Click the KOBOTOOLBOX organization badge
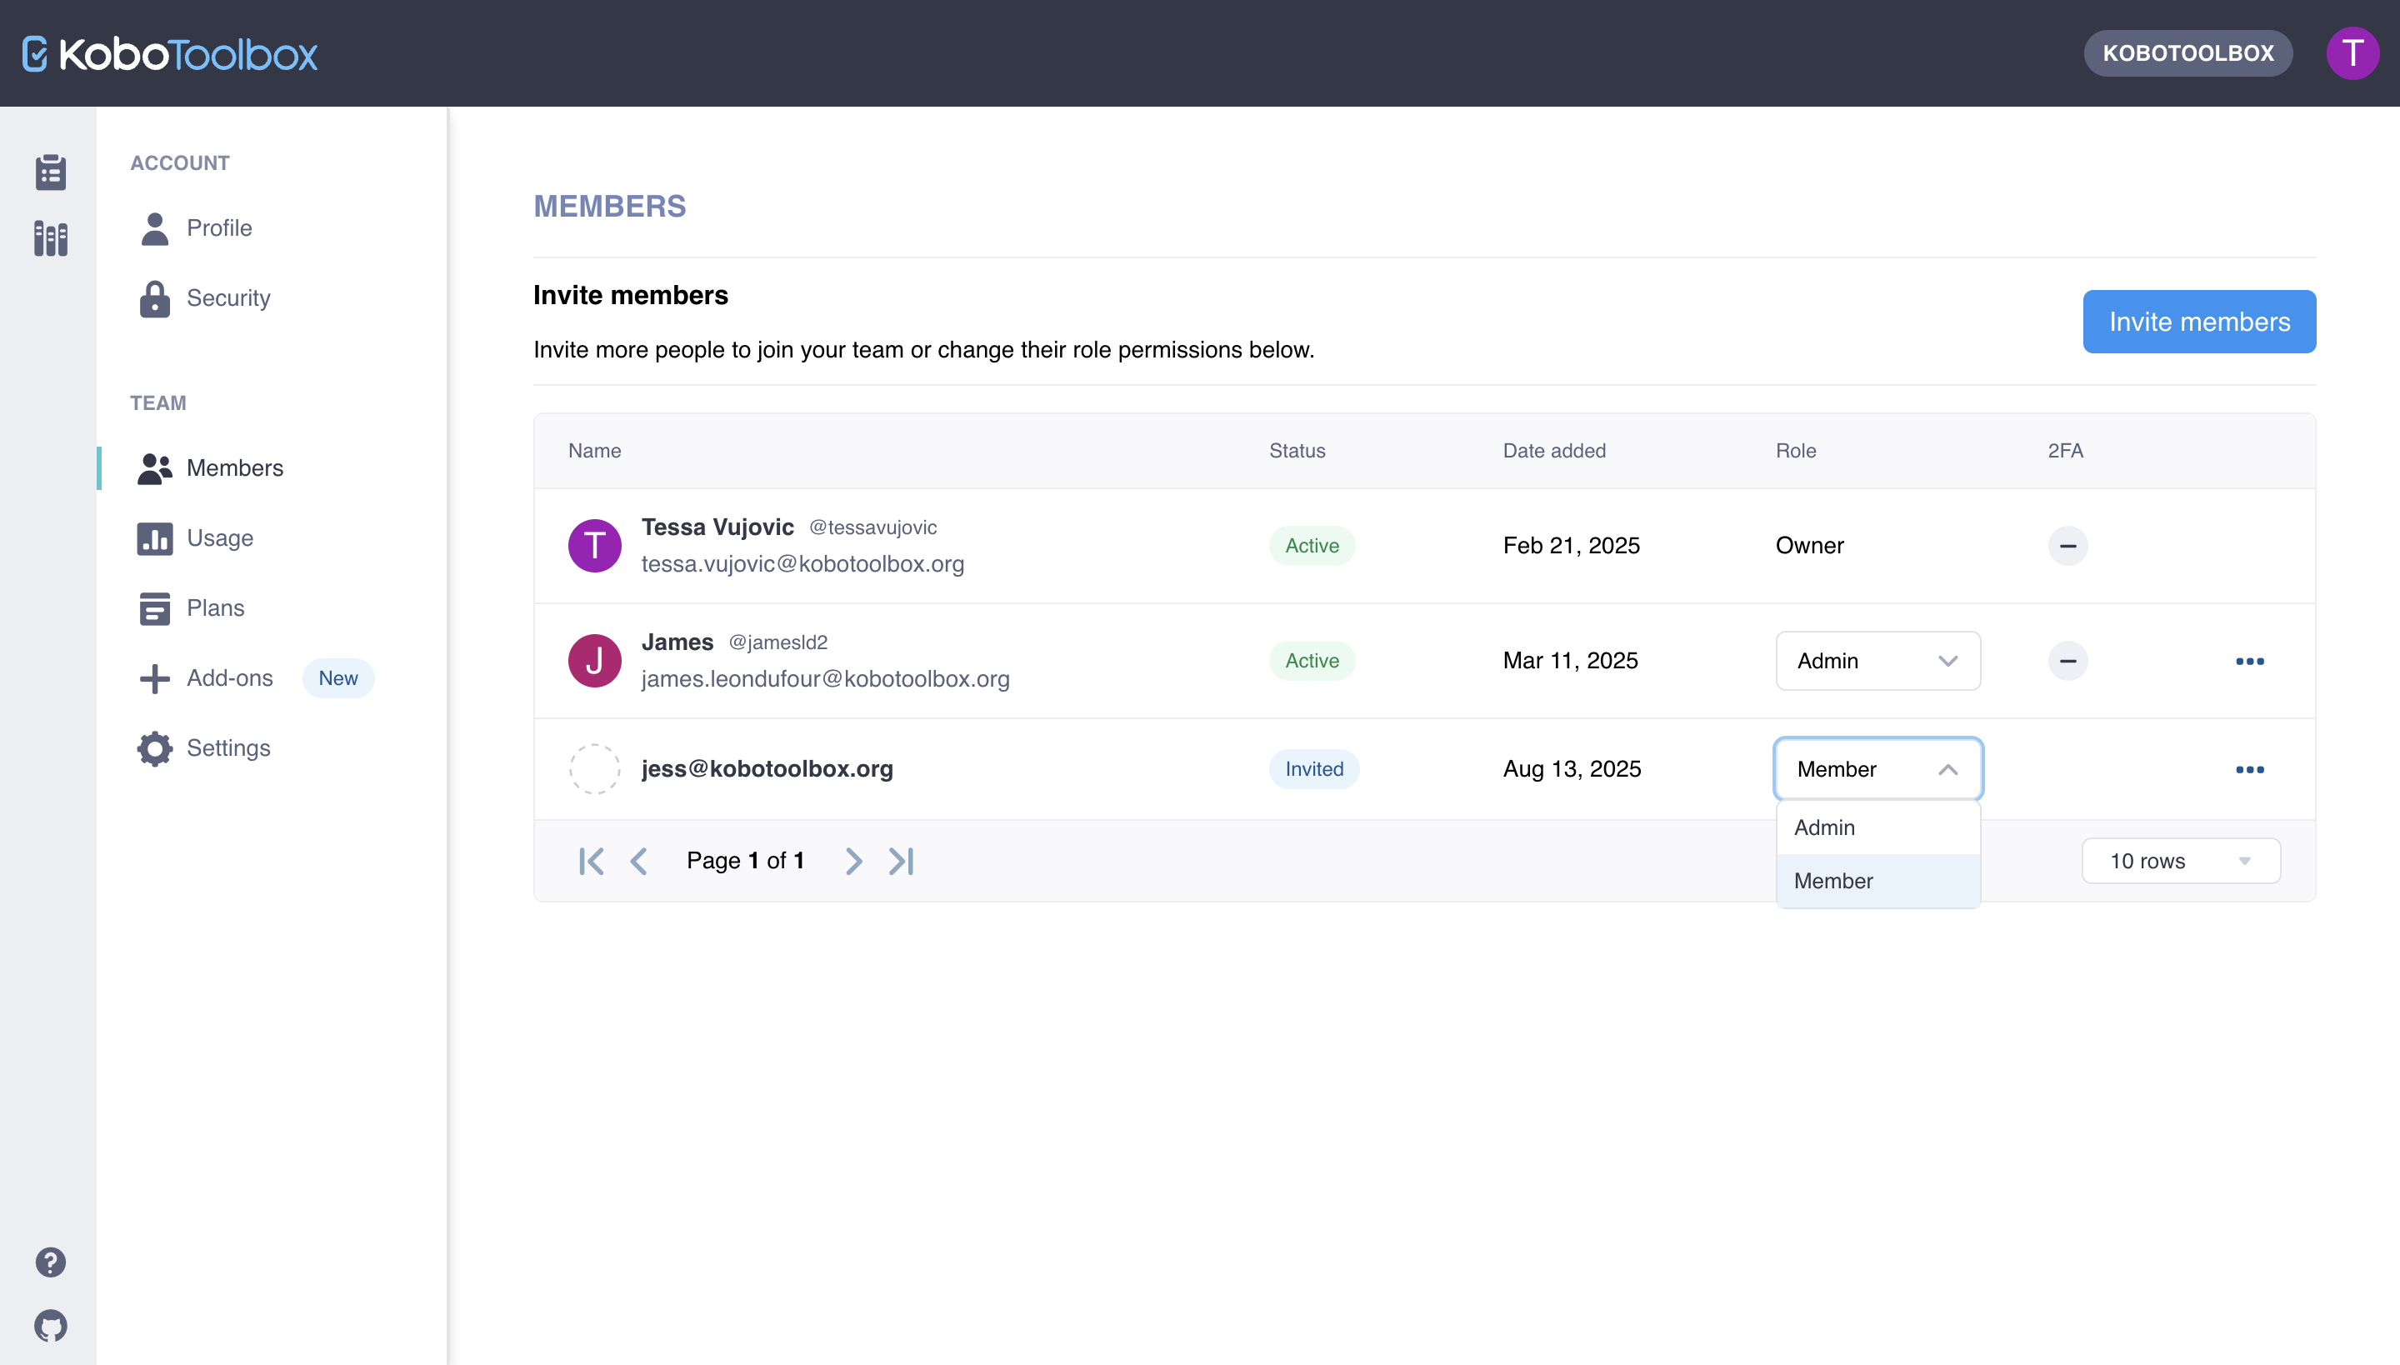 point(2187,53)
